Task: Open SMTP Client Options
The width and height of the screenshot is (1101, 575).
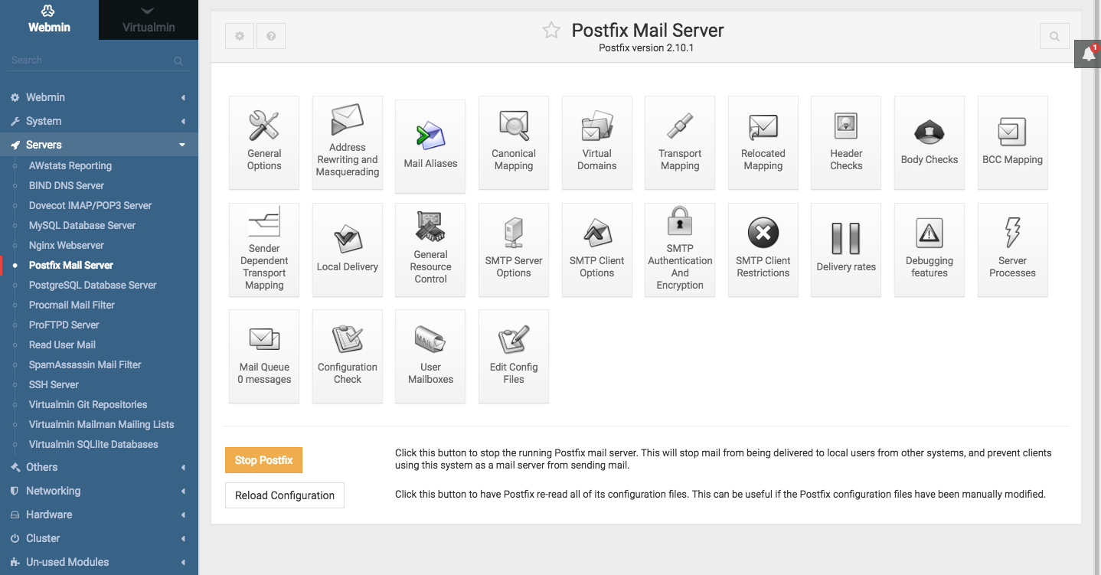Action: [x=597, y=250]
